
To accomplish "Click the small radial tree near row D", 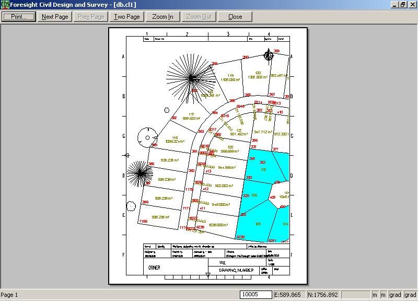I will click(x=140, y=172).
